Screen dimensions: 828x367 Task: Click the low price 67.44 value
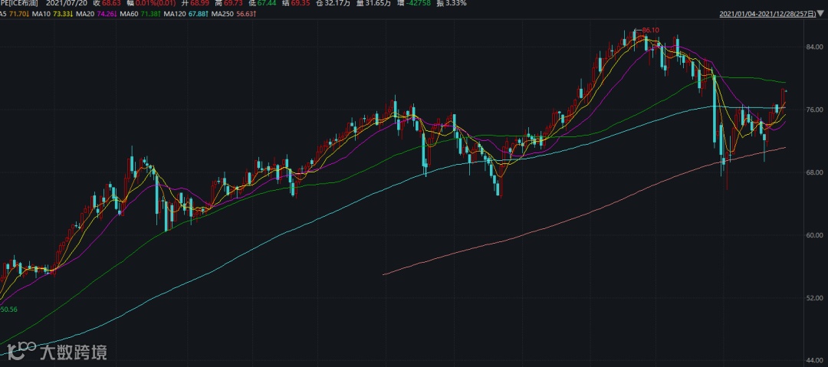[x=267, y=3]
